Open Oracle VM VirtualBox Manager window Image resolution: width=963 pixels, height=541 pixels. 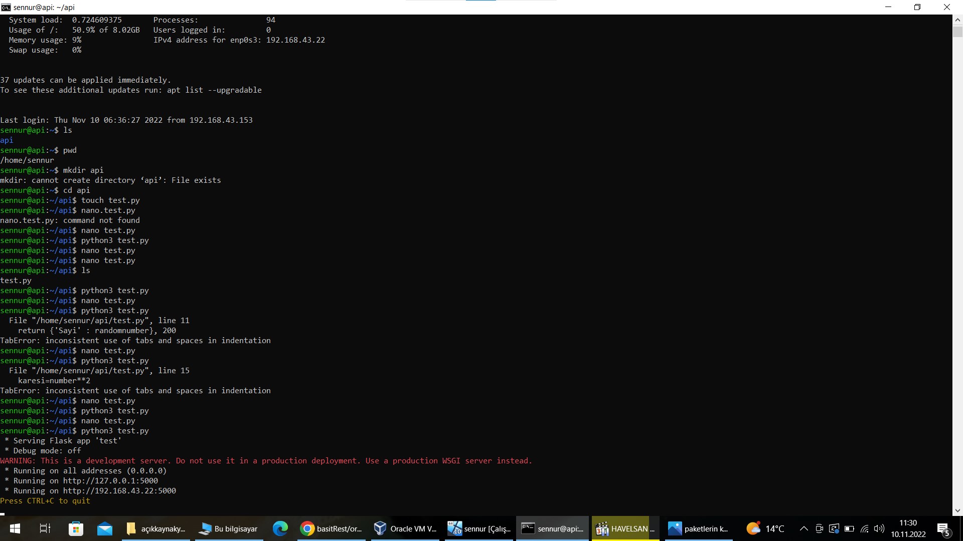click(x=405, y=528)
